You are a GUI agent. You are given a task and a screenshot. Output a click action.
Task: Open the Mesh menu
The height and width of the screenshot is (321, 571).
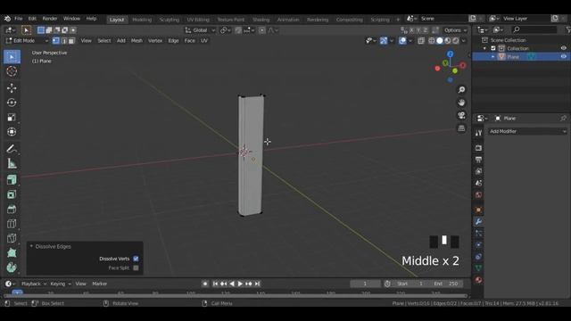point(137,41)
